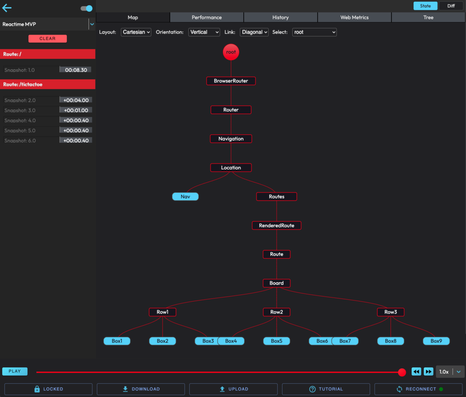Screen dimensions: 466x397
Task: Click the back arrow icon
Action: pos(7,8)
